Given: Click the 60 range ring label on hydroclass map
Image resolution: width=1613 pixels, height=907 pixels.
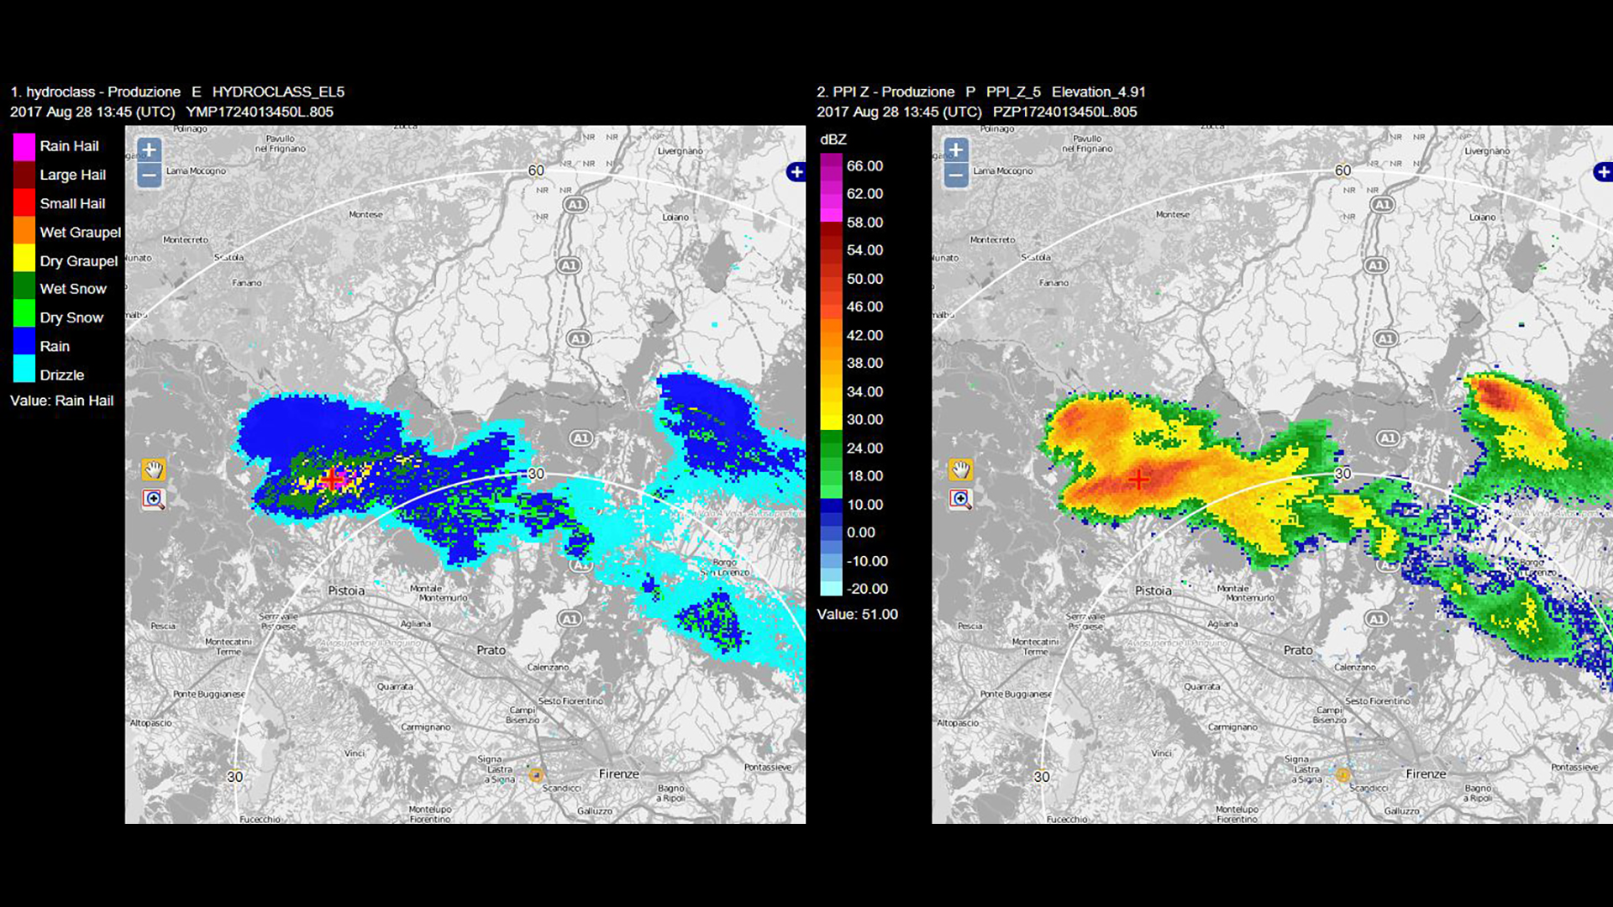Looking at the screenshot, I should point(536,170).
